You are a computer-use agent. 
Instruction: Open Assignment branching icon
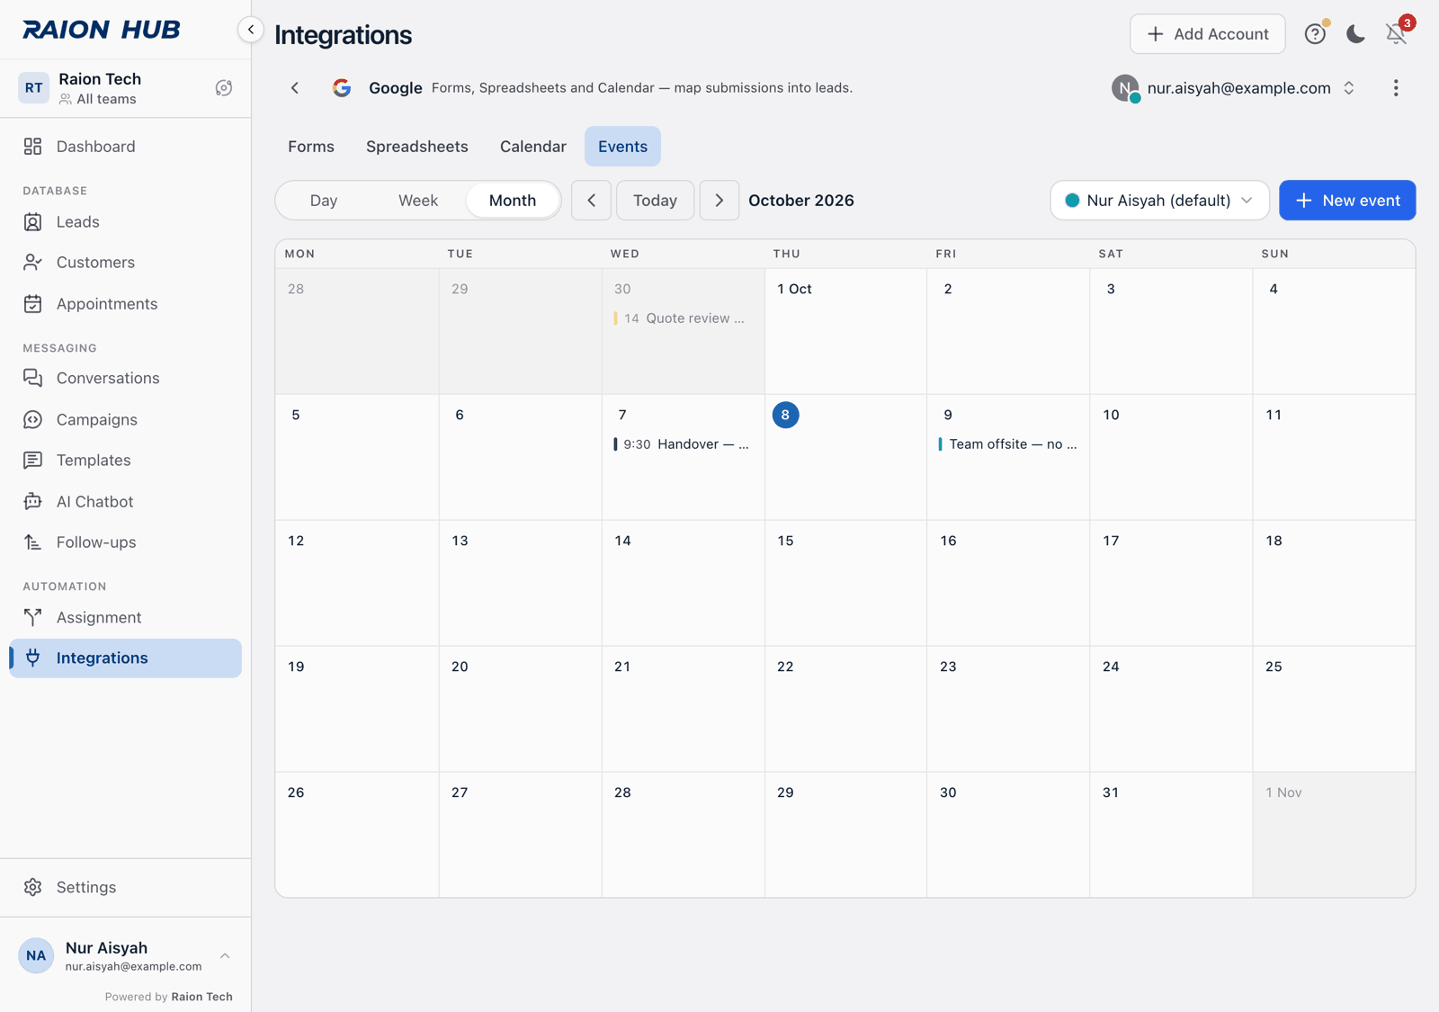click(x=33, y=617)
